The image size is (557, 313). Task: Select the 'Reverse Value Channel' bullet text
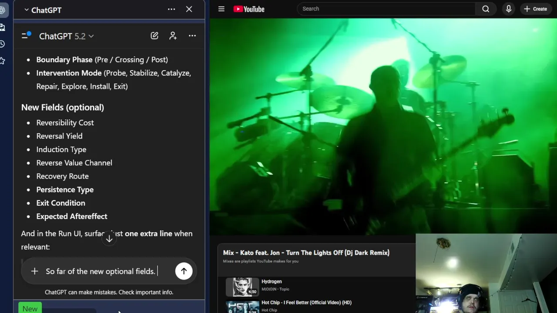click(x=74, y=163)
